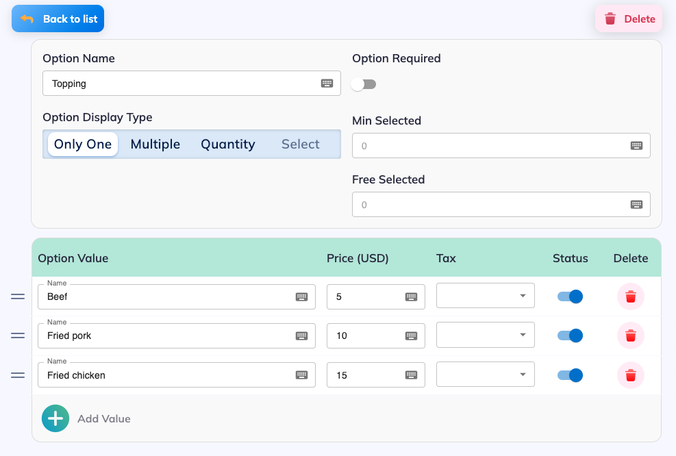This screenshot has width=676, height=456.
Task: Disable the Fried chicken status toggle
Action: (x=570, y=375)
